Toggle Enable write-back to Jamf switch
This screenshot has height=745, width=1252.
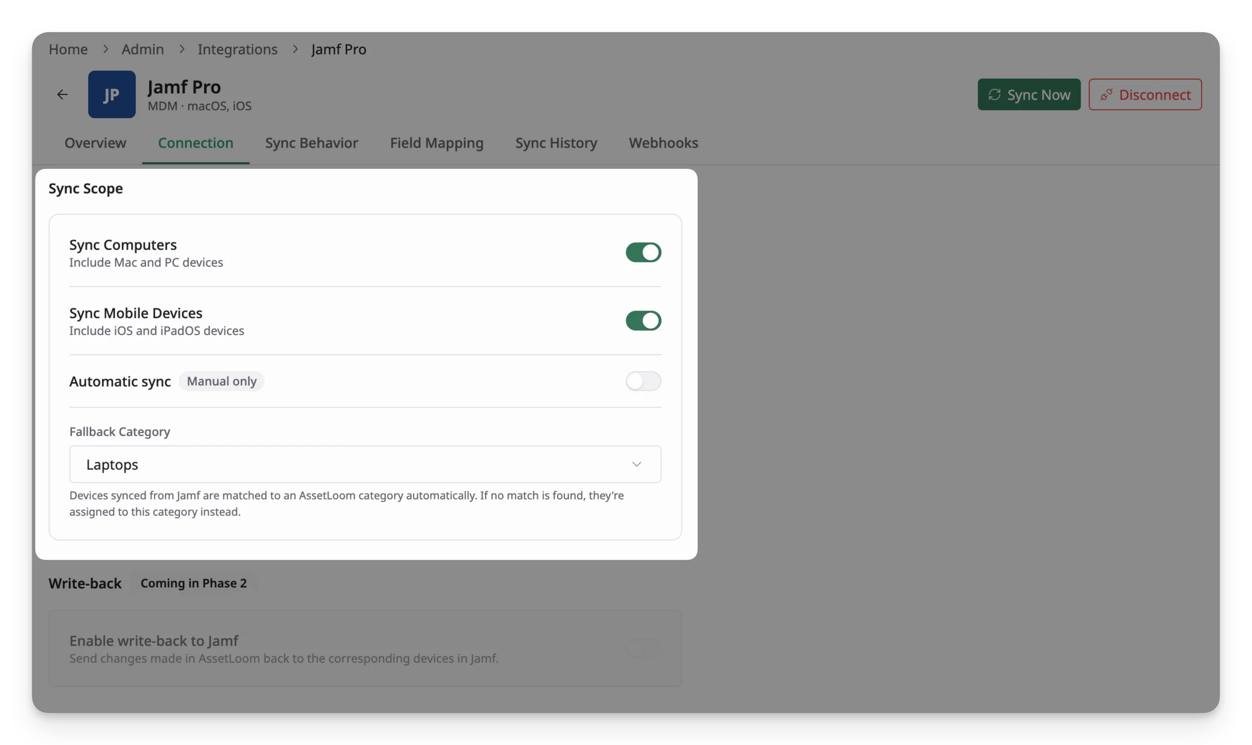click(643, 648)
